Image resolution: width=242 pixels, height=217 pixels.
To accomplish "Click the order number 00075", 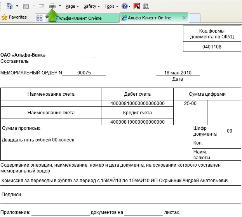I will (x=84, y=73).
